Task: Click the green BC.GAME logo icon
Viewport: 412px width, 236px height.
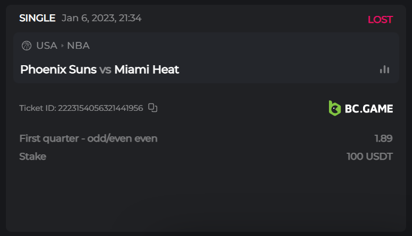Action: pyautogui.click(x=334, y=108)
